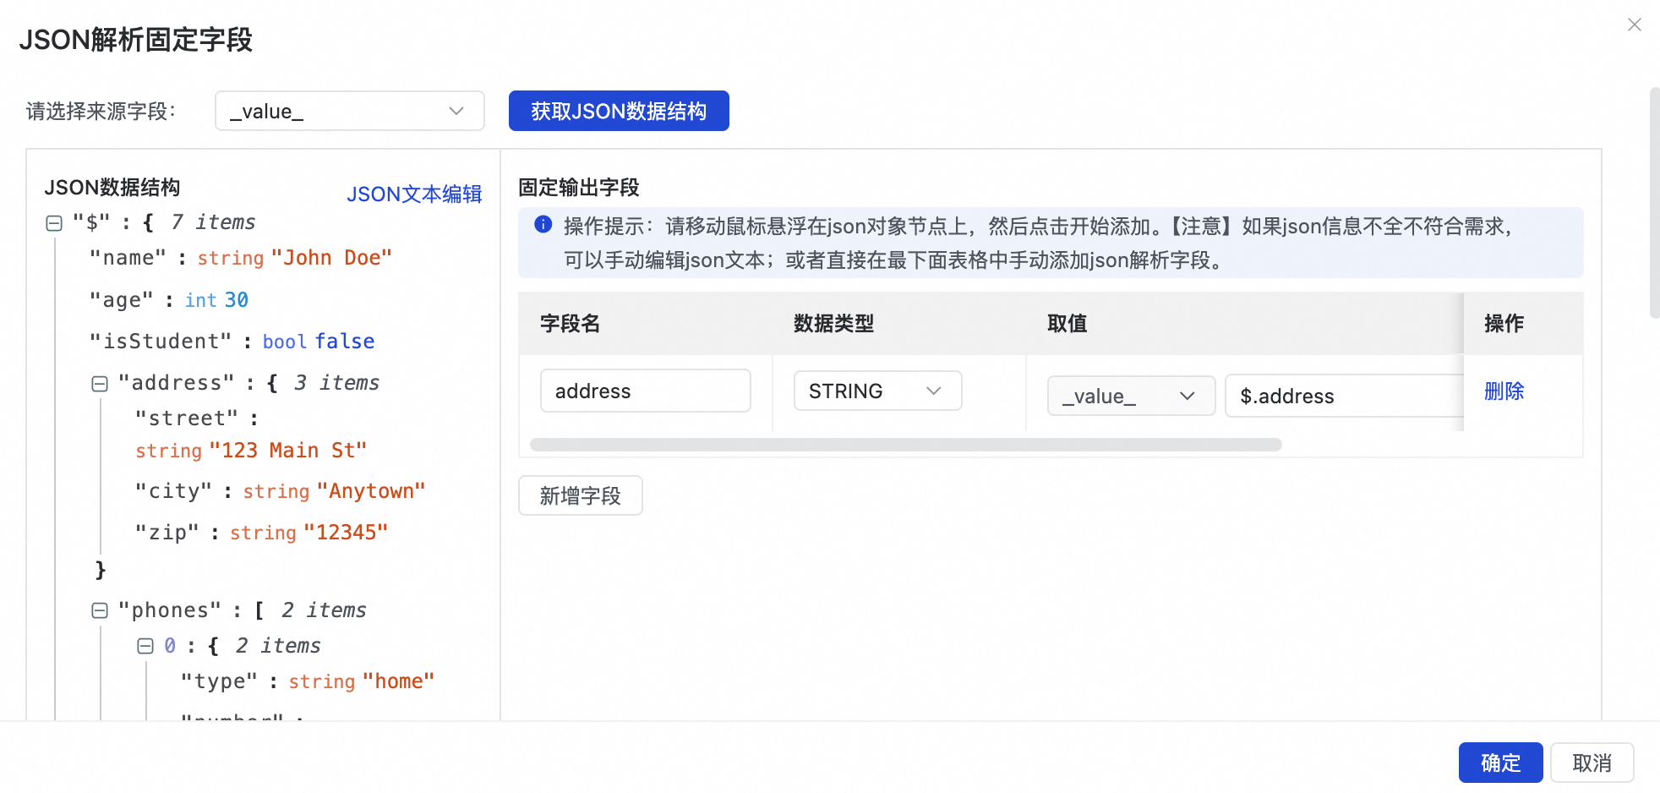Viewport: 1660px width, 793px height.
Task: Select the "zip" key in JSON tree
Action: click(167, 533)
